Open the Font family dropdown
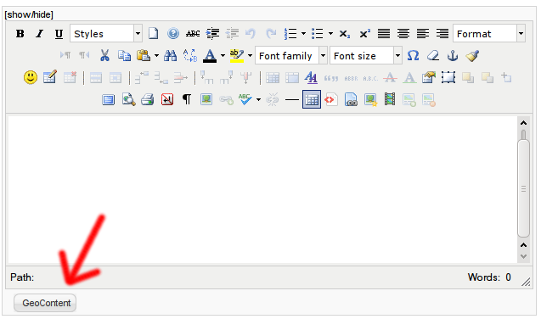541x319 pixels. click(291, 55)
